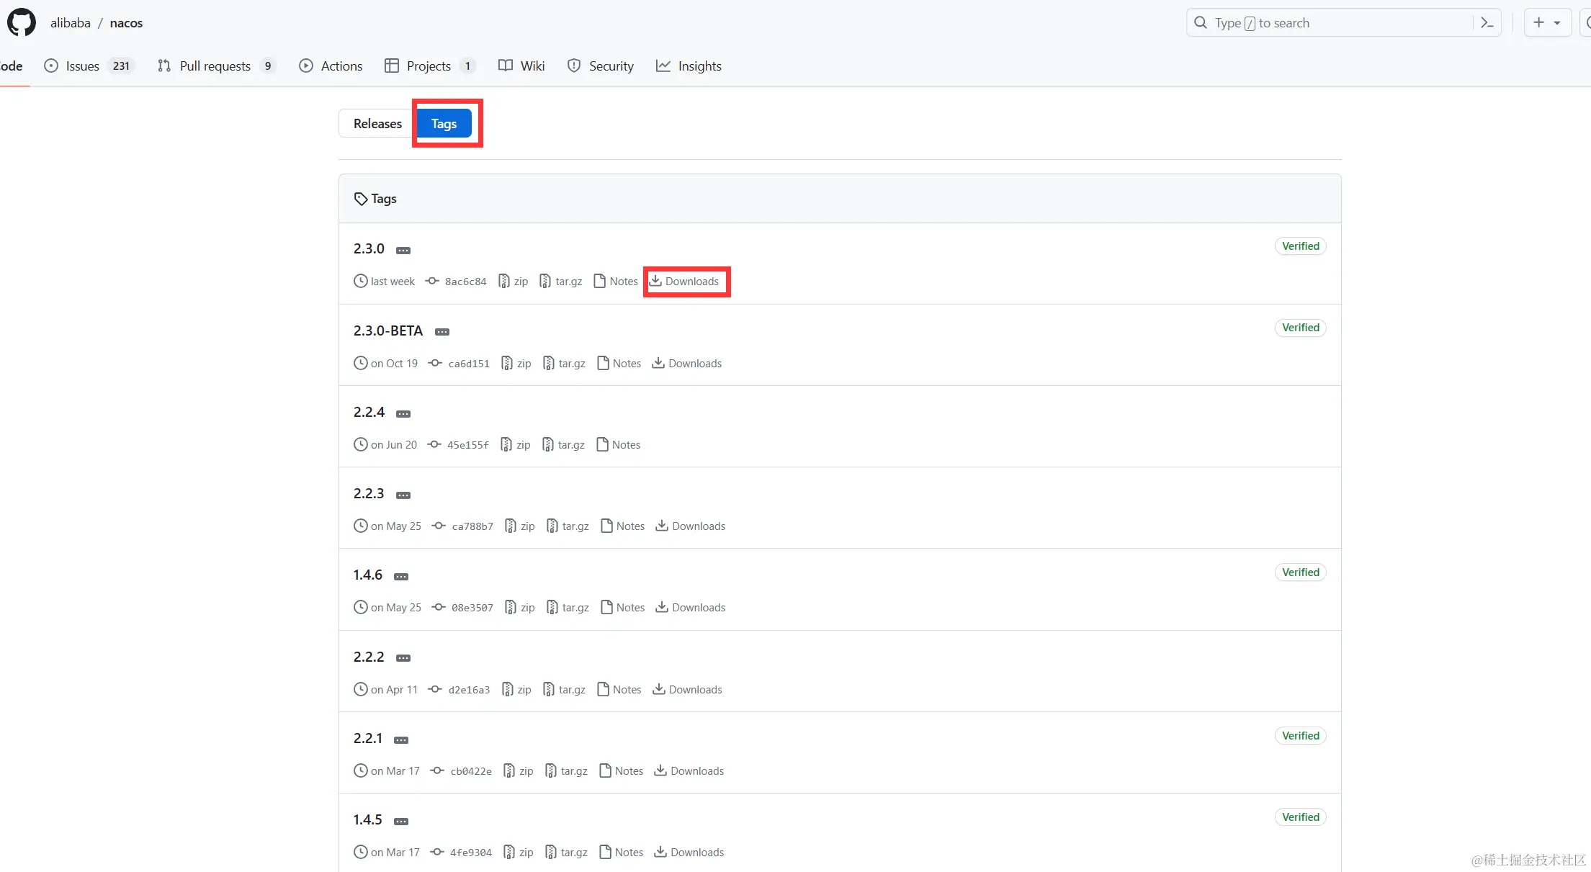Image resolution: width=1591 pixels, height=872 pixels.
Task: Expand the ellipsis next to 2.3.0-BETA
Action: point(442,332)
